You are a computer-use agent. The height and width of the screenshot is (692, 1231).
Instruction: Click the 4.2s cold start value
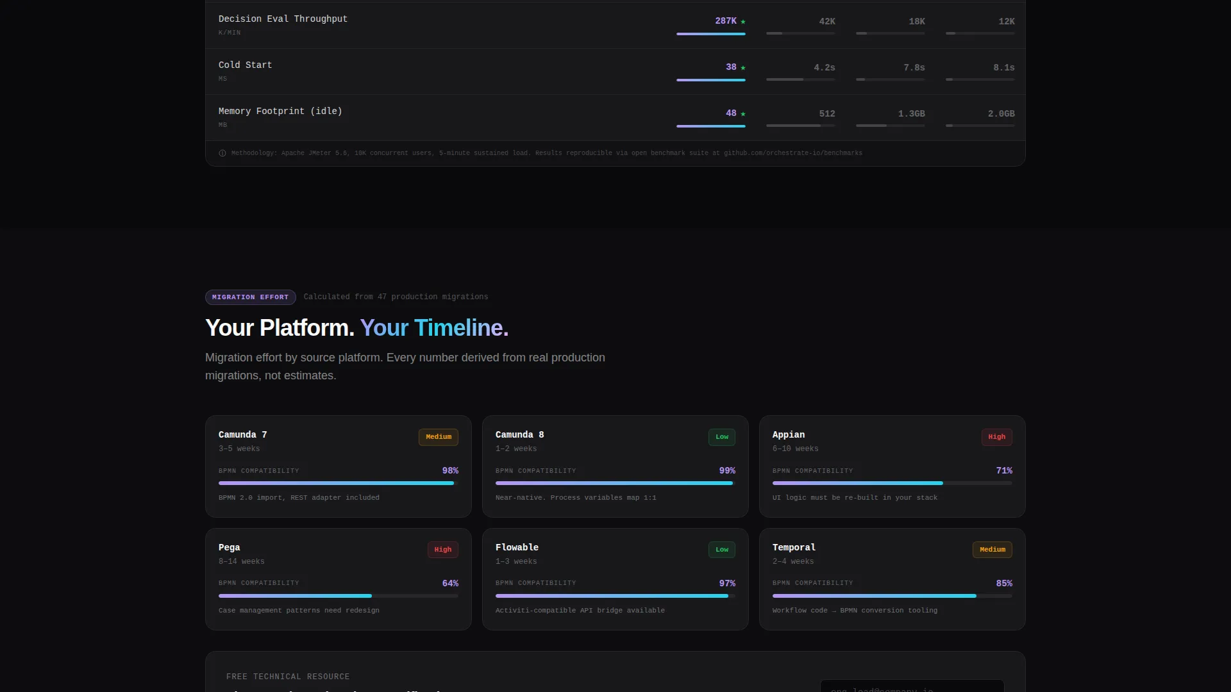click(x=825, y=68)
